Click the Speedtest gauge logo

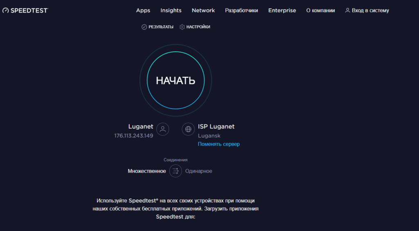pos(5,11)
